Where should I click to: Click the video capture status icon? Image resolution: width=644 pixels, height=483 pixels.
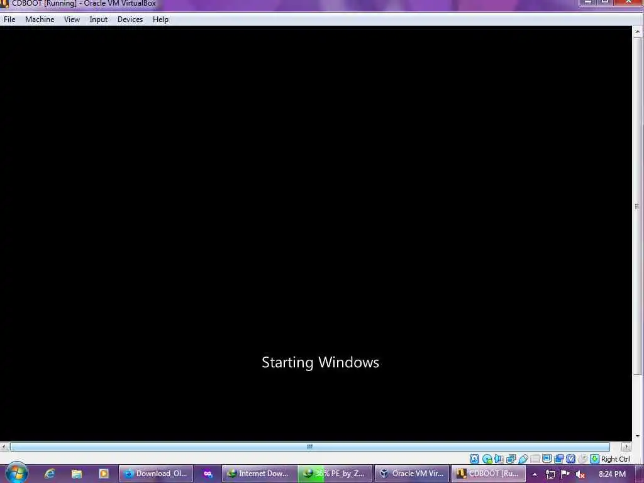point(558,458)
